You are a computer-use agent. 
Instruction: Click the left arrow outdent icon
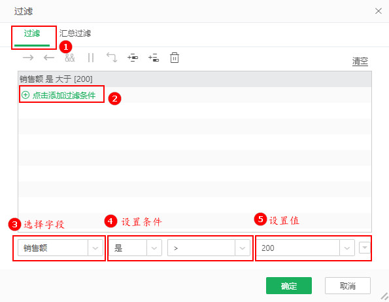49,58
